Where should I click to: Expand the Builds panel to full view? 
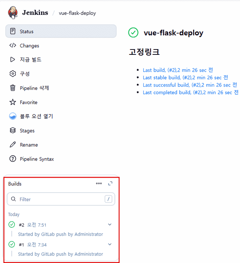[110, 183]
